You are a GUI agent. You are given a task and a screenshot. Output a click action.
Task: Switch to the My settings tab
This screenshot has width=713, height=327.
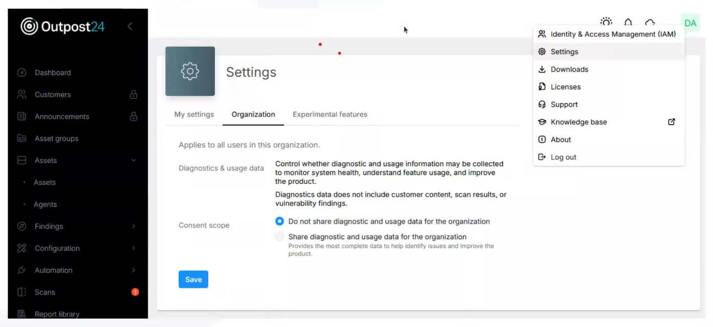pos(194,115)
